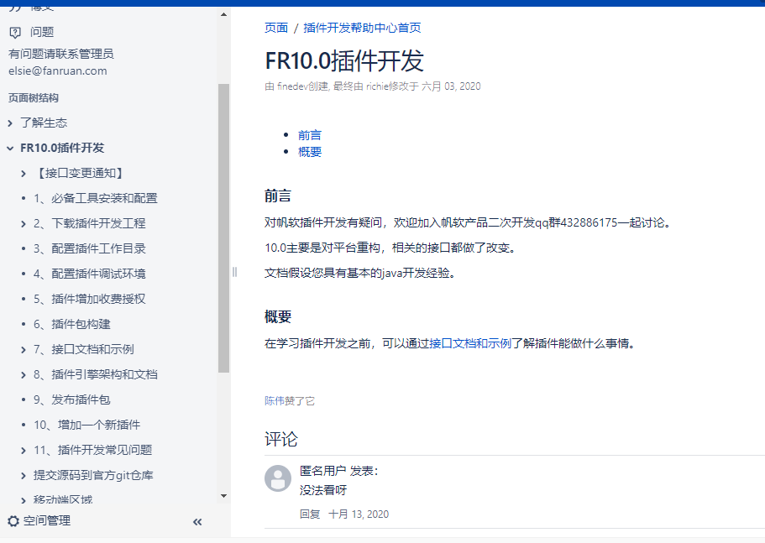Follow the 接口文档和示例 inline link
The image size is (765, 543).
(470, 343)
